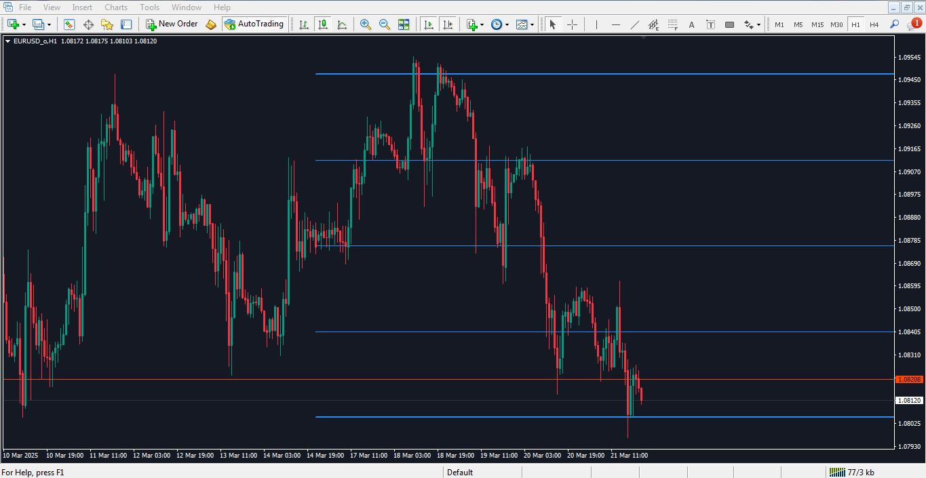
Task: Select the Fibonacci retracement tool
Action: tap(672, 24)
